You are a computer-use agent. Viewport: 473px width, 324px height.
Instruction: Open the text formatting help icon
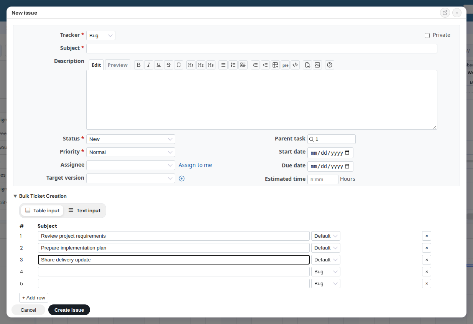click(x=330, y=65)
